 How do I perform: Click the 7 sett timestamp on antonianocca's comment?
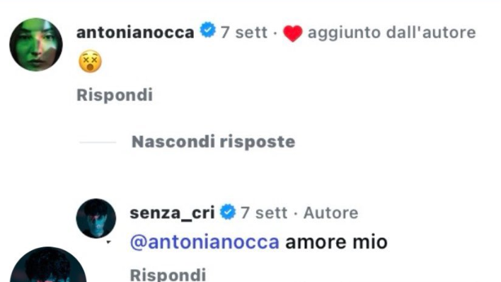244,33
